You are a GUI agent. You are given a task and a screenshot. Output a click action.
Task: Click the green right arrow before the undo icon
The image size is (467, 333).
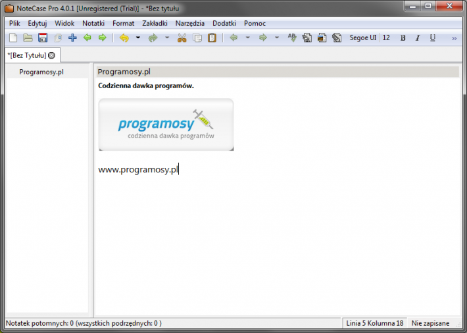pos(102,38)
